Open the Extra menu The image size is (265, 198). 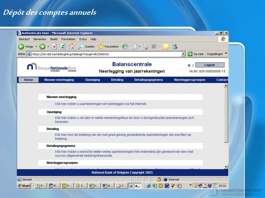pyautogui.click(x=83, y=39)
